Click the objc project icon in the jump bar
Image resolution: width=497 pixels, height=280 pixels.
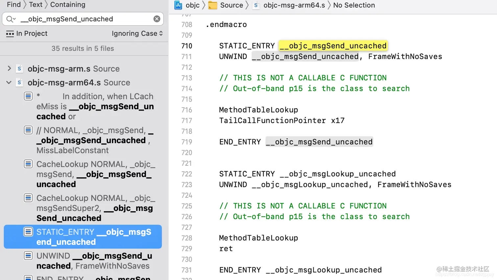click(178, 5)
